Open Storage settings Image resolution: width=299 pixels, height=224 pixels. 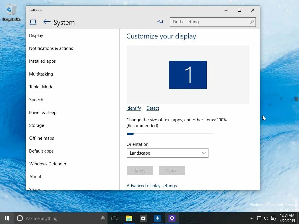tap(36, 125)
